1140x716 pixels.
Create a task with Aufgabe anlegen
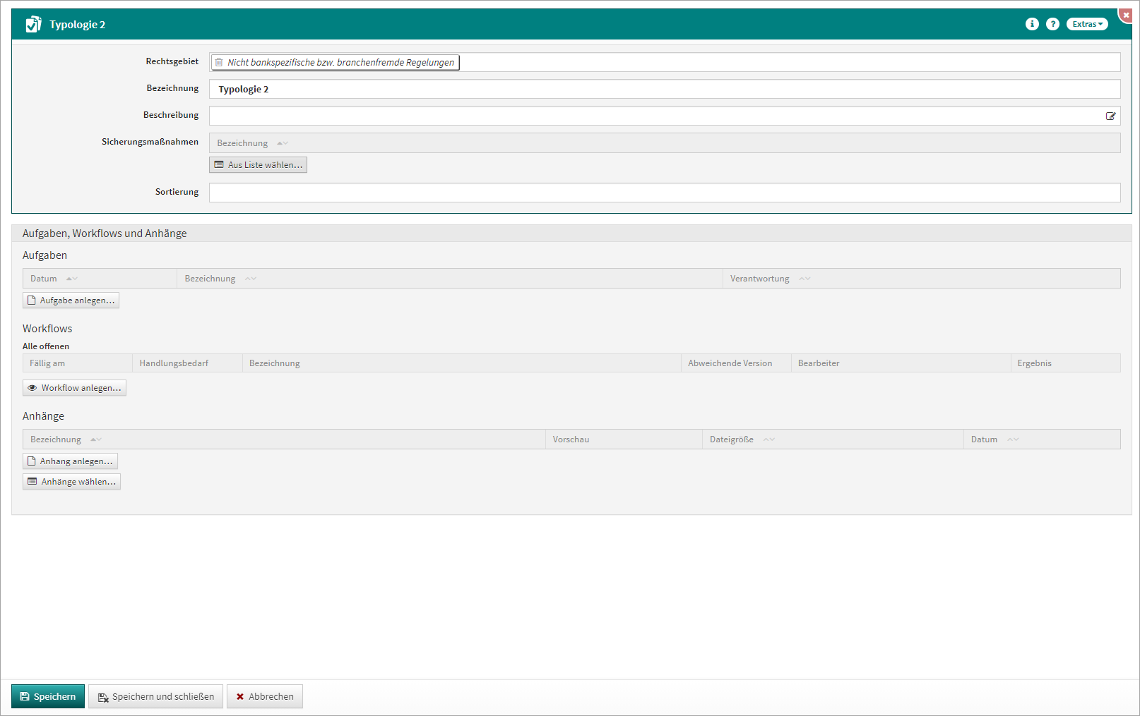click(71, 301)
